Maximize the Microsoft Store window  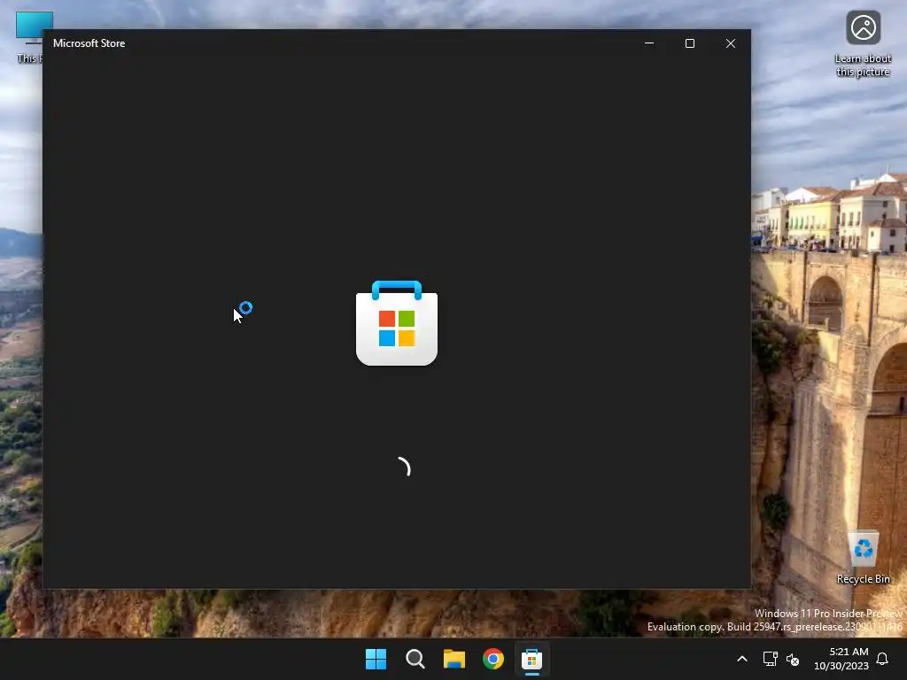(689, 43)
